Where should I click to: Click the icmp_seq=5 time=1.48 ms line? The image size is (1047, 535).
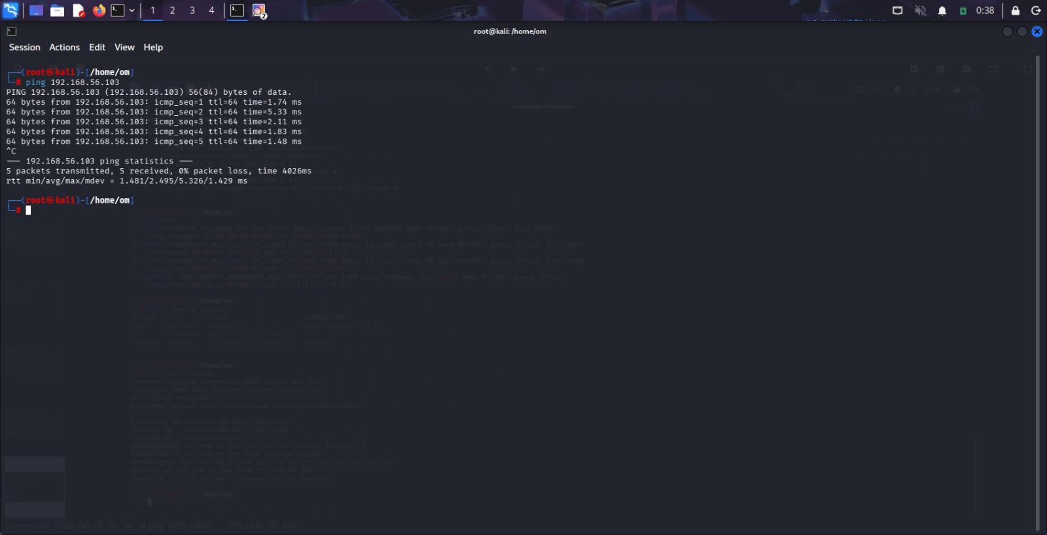154,141
